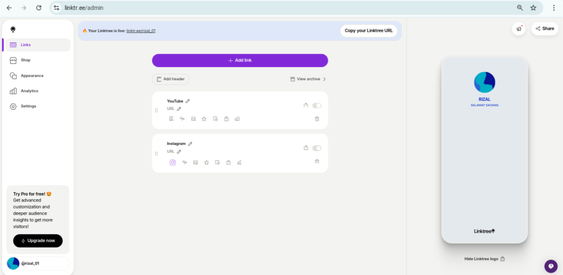Viewport: 563px width, 275px height.
Task: Schedule the YouTube link
Action: [215, 119]
